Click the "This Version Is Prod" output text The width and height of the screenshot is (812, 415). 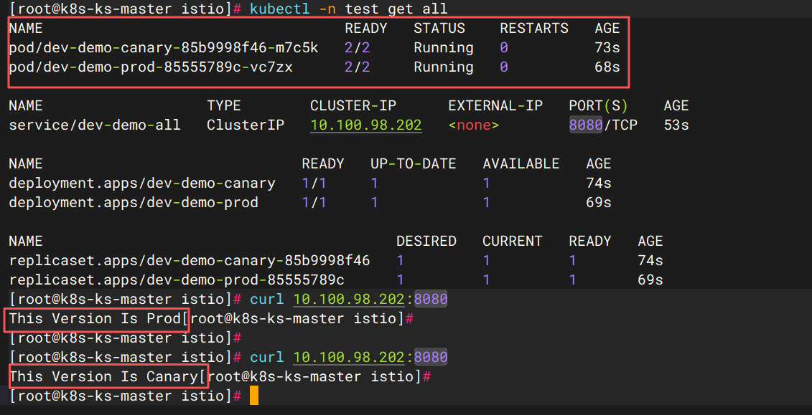click(x=95, y=319)
